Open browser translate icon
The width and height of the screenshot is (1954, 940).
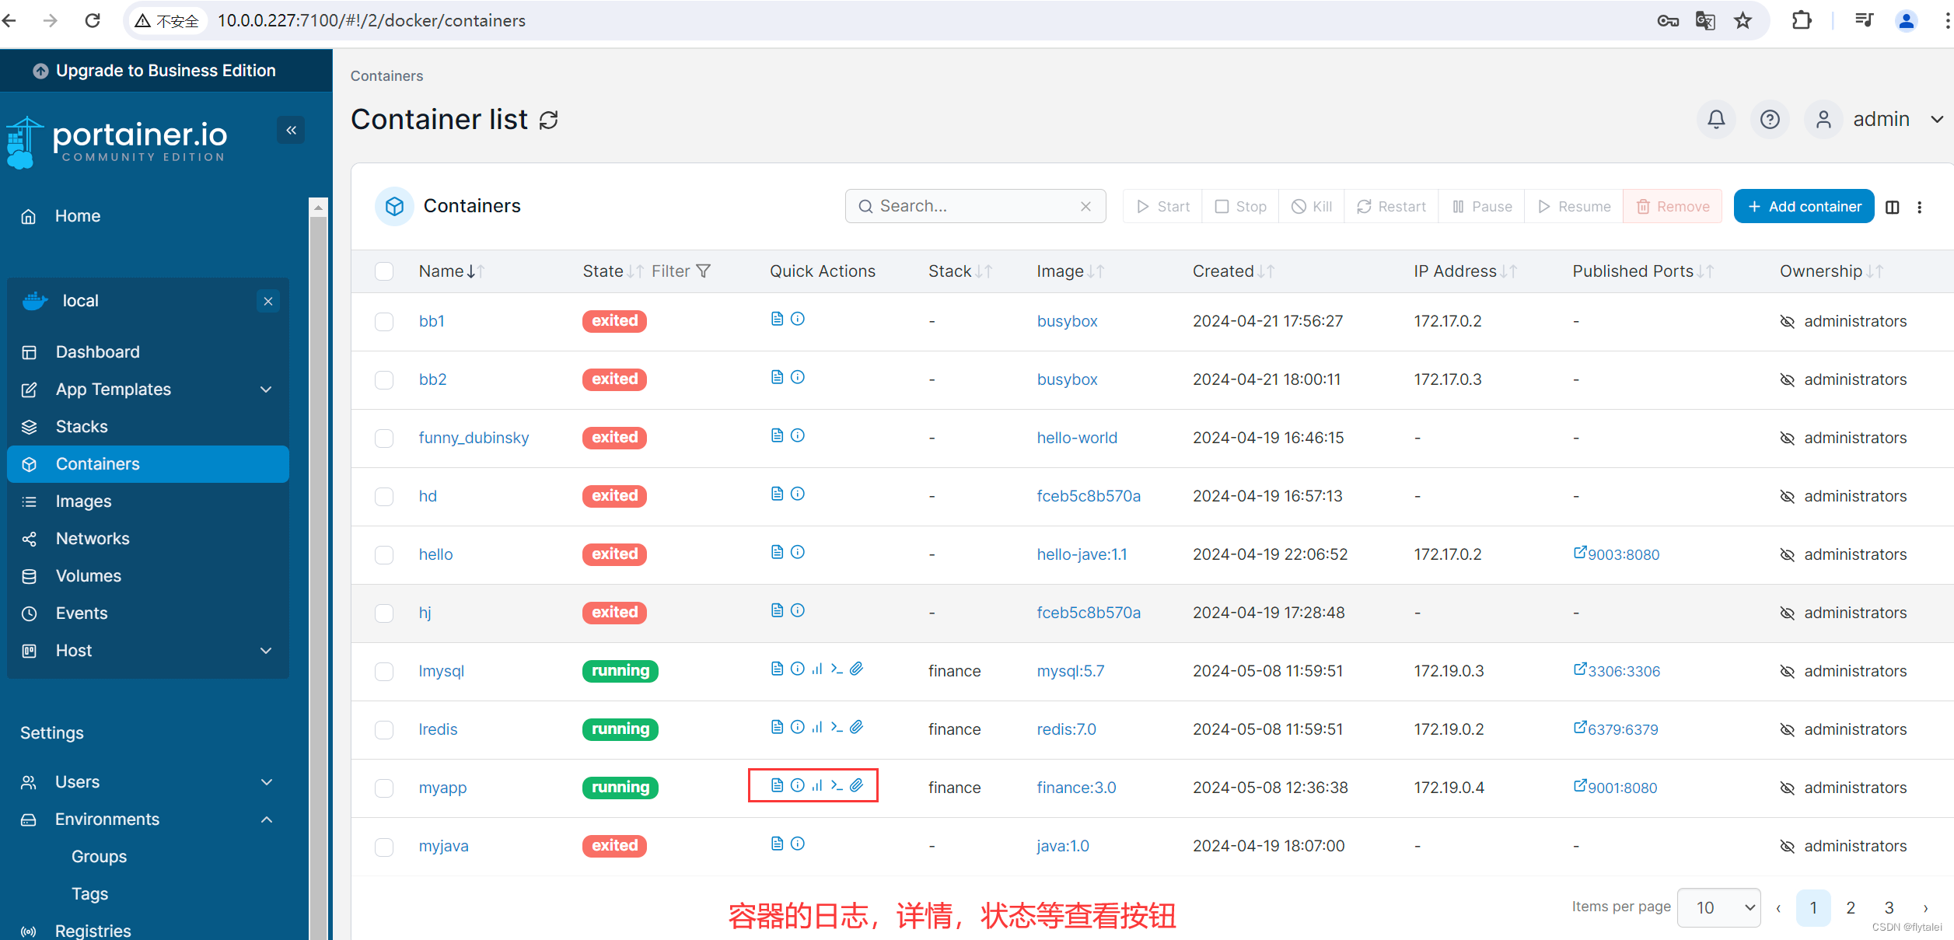pyautogui.click(x=1704, y=20)
